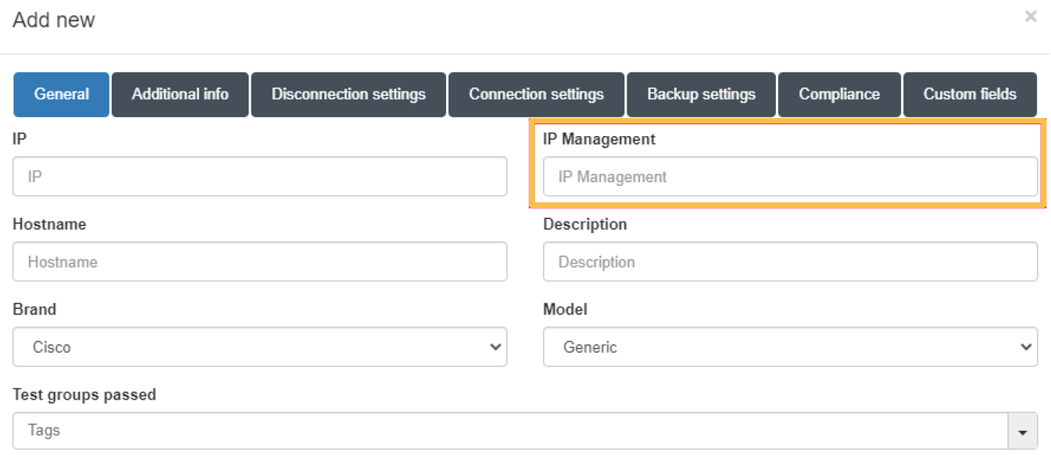Open the Backup settings tab
The height and width of the screenshot is (455, 1051).
[701, 95]
